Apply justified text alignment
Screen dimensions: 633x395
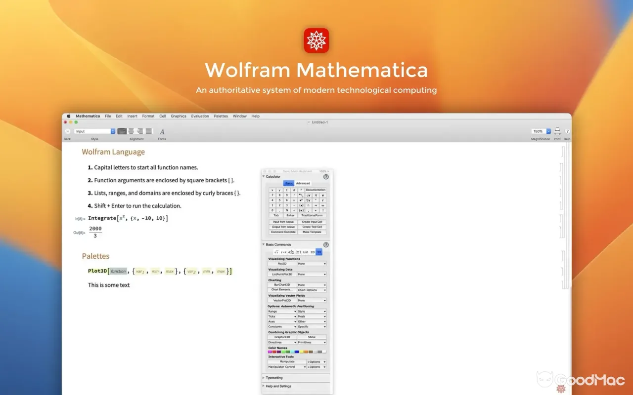click(149, 131)
